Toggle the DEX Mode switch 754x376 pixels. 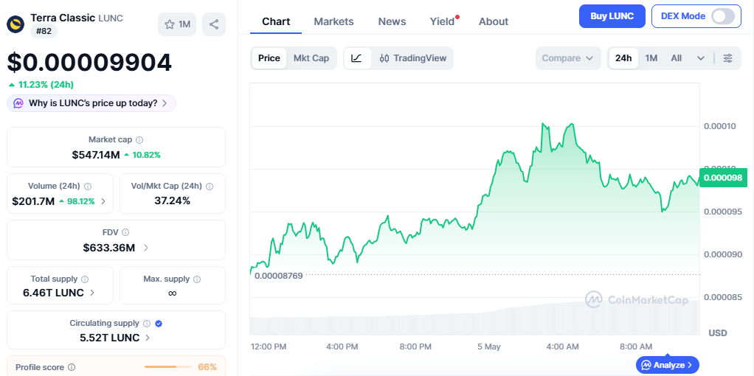723,16
